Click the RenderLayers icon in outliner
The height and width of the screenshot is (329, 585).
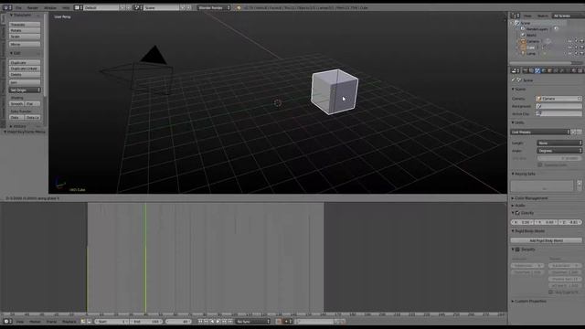(x=523, y=28)
